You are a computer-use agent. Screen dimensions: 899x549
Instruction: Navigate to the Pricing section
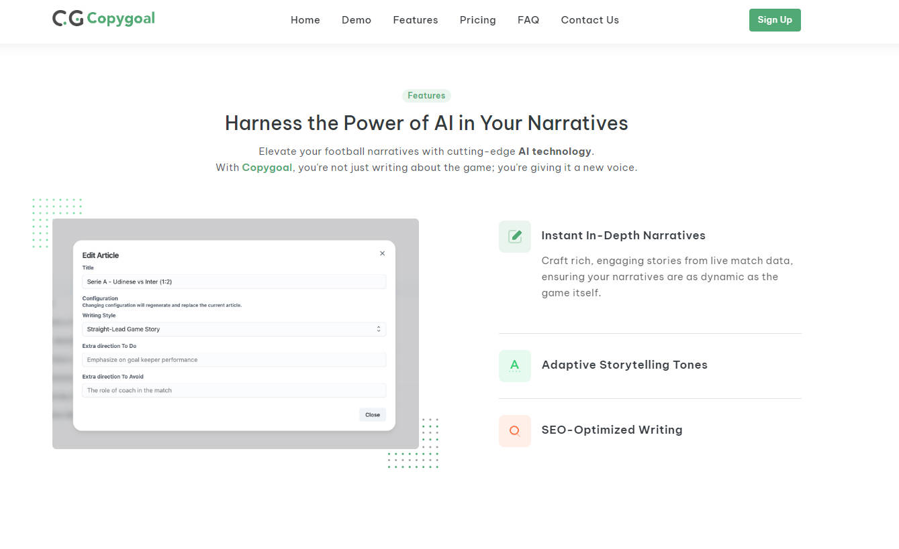(477, 20)
